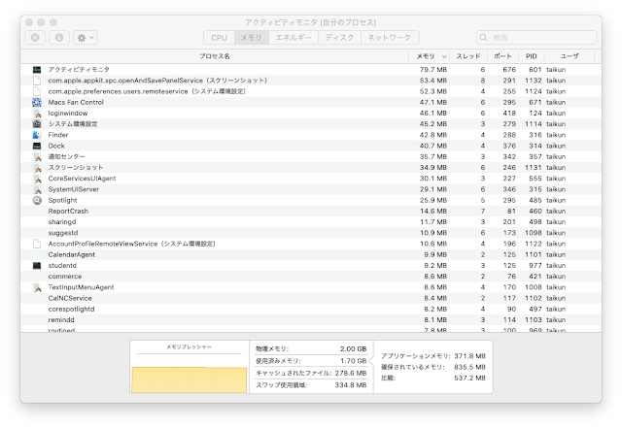Select the remindd process row
Image resolution: width=622 pixels, height=428 pixels.
click(311, 320)
